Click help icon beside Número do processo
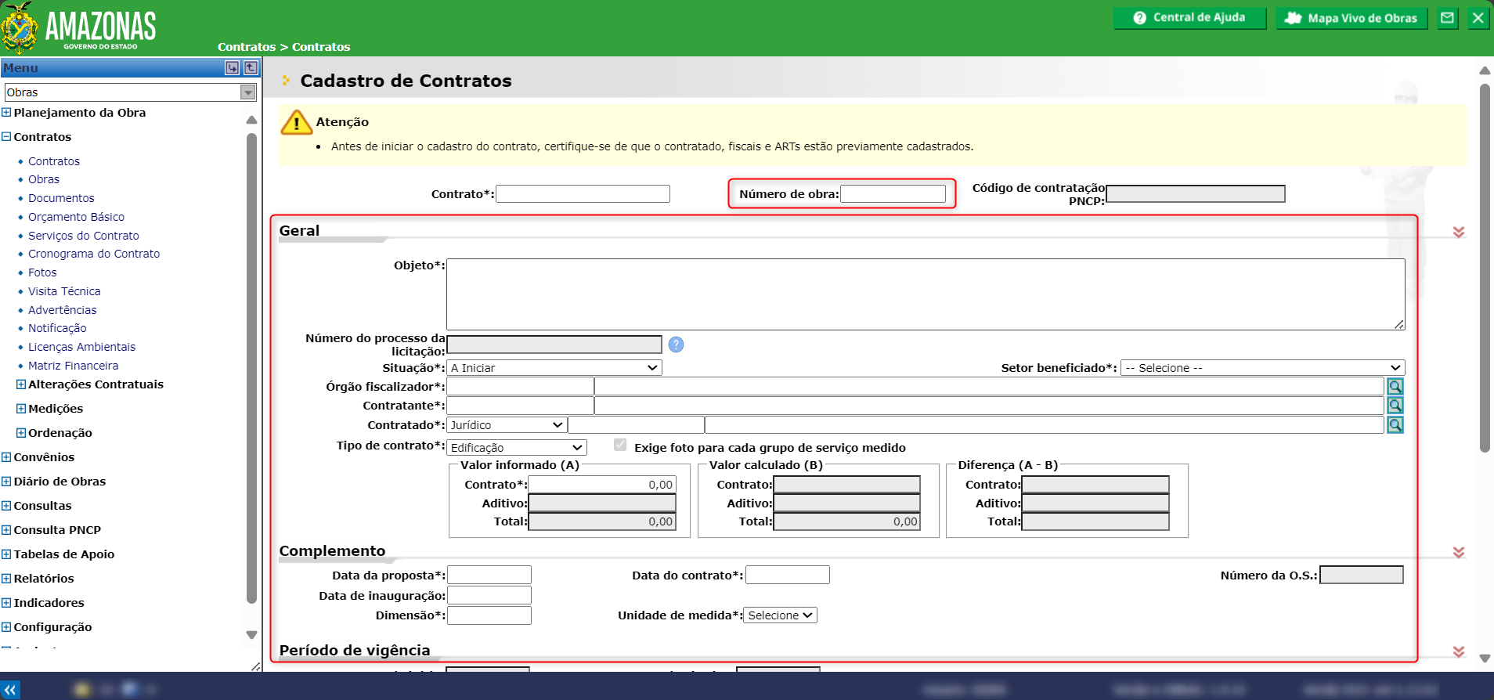1494x700 pixels. click(x=676, y=345)
